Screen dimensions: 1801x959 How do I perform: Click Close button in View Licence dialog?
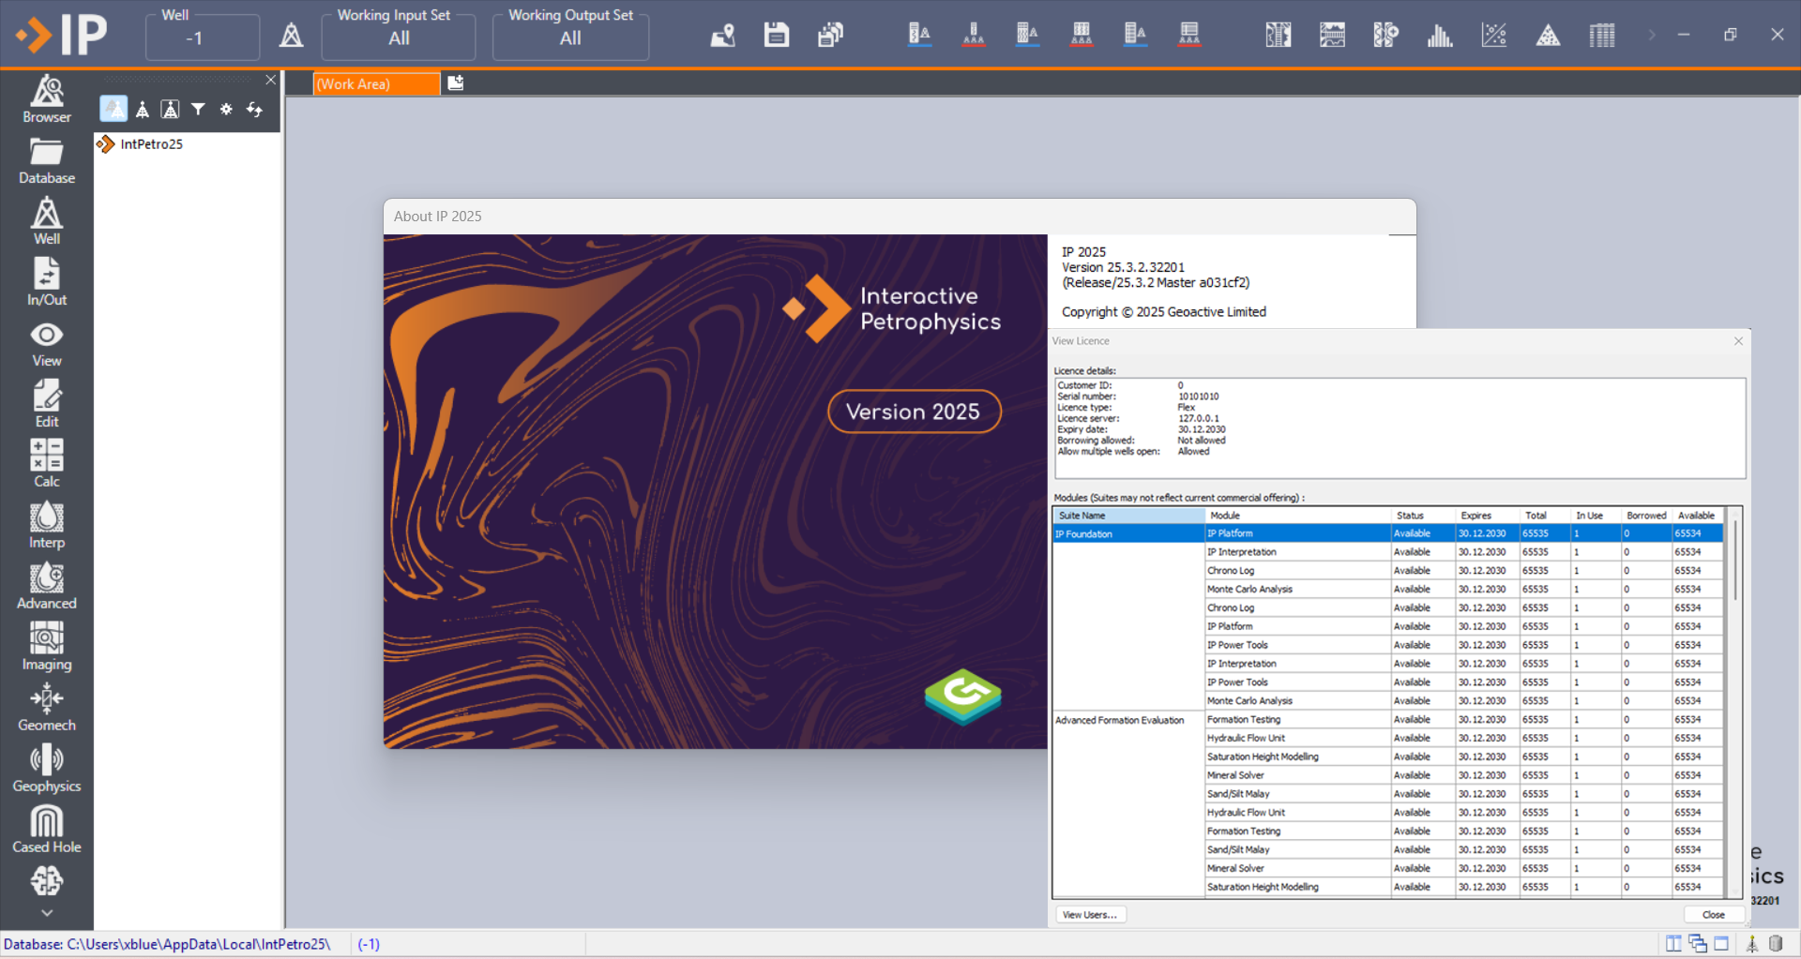(1713, 915)
